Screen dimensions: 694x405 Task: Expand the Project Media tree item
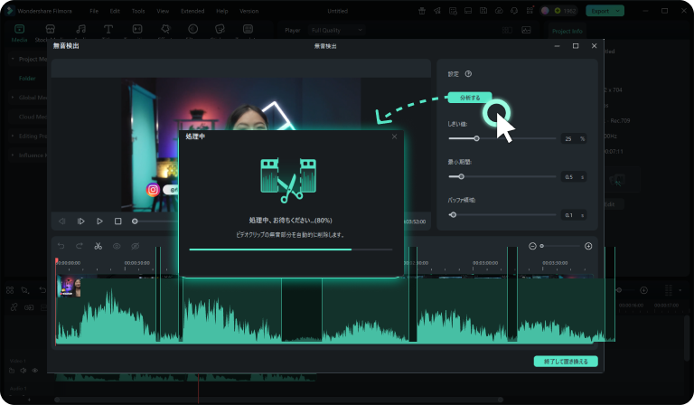coord(13,59)
